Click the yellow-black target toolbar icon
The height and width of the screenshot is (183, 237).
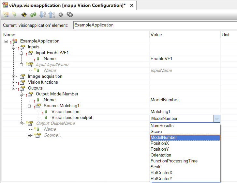pyautogui.click(x=24, y=15)
